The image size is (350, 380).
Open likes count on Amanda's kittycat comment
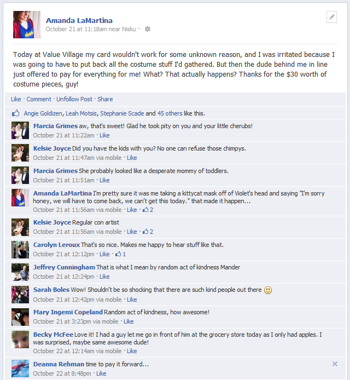(x=148, y=210)
